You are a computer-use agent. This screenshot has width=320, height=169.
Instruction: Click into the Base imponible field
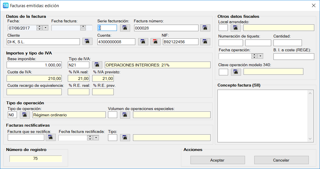point(34,65)
